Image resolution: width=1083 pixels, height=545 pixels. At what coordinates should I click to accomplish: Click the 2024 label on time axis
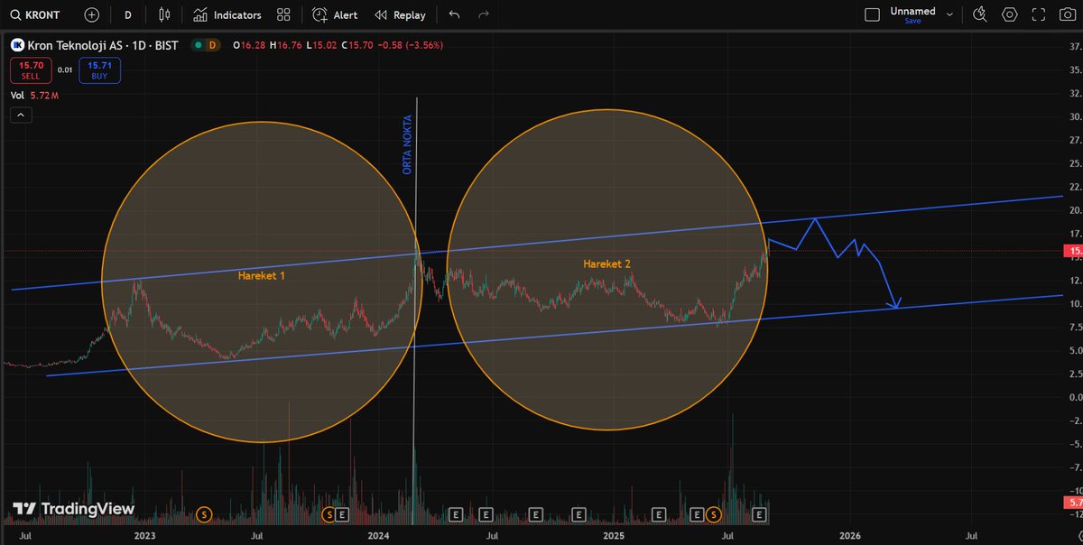coord(379,536)
